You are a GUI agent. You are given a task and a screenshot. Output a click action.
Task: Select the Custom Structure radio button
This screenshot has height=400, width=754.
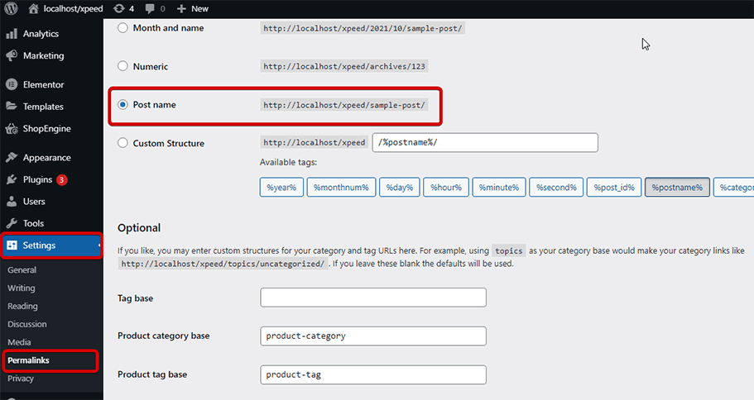[x=123, y=143]
